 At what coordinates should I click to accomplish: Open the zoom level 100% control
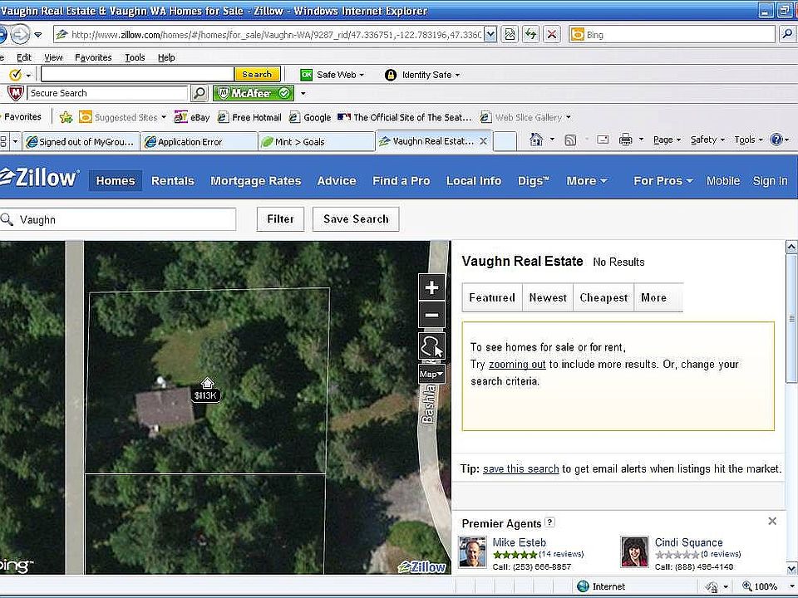coord(761,586)
